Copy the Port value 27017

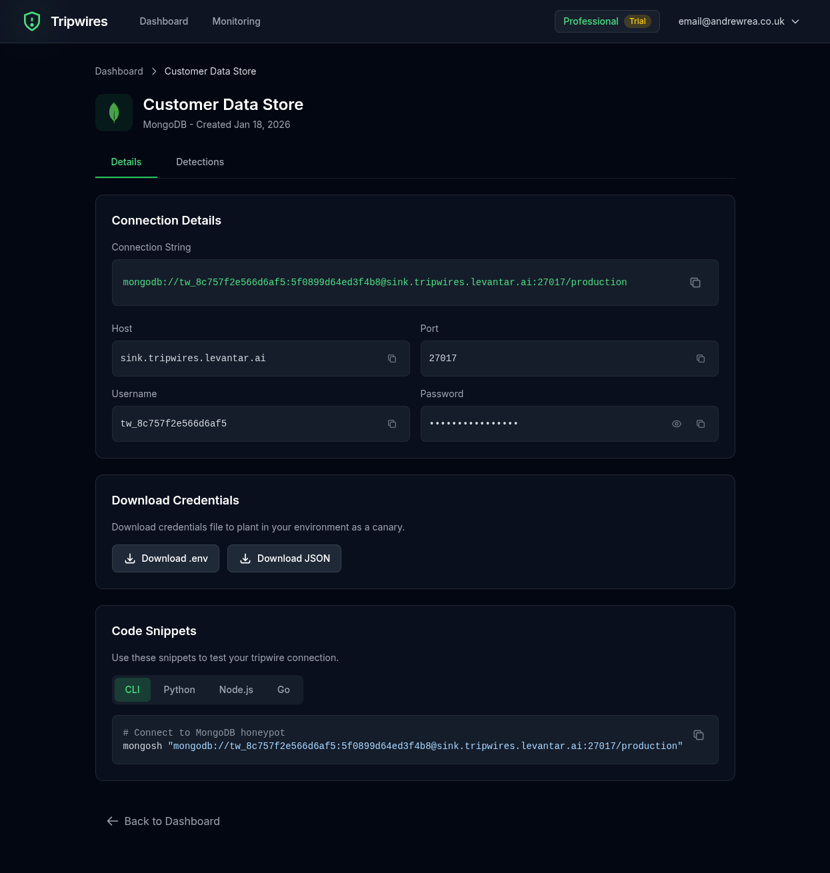(x=701, y=359)
